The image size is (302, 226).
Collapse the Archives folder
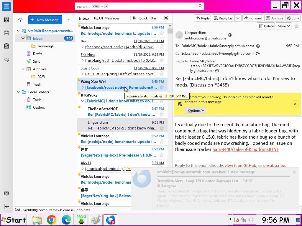click(x=23, y=69)
